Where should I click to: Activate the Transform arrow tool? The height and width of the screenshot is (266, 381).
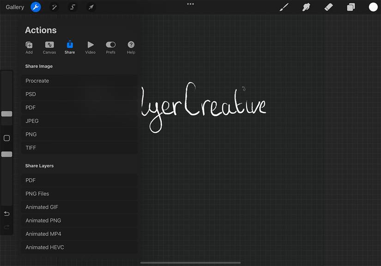coord(91,7)
